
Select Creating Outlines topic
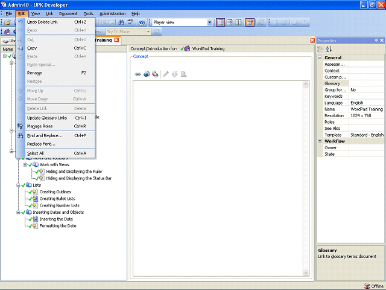point(55,192)
